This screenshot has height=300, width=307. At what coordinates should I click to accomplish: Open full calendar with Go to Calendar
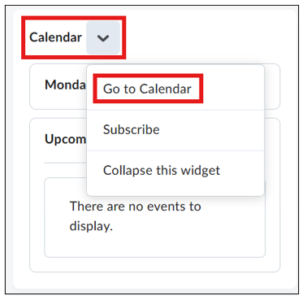[148, 89]
